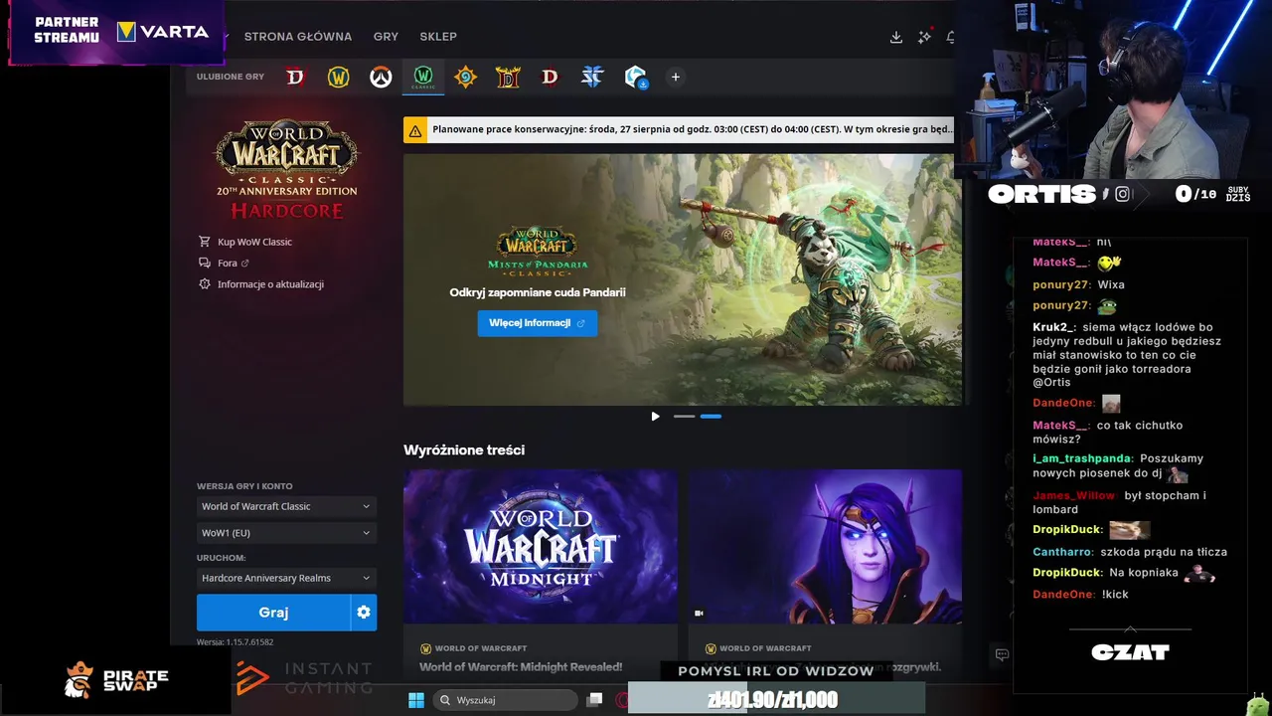Click the forum chat icon beside Fora
This screenshot has height=716, width=1272.
tap(205, 263)
